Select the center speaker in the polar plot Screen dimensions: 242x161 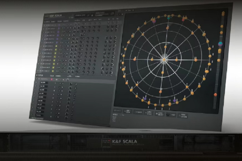coord(164,60)
